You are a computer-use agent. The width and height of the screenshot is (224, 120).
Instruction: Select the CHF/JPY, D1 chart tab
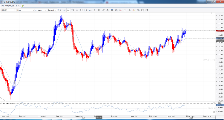10,6
